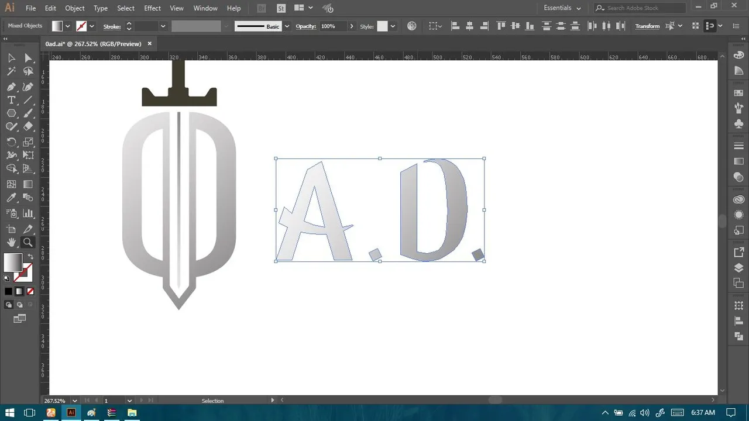Switch to the 0ad.ai document tab

(x=94, y=44)
